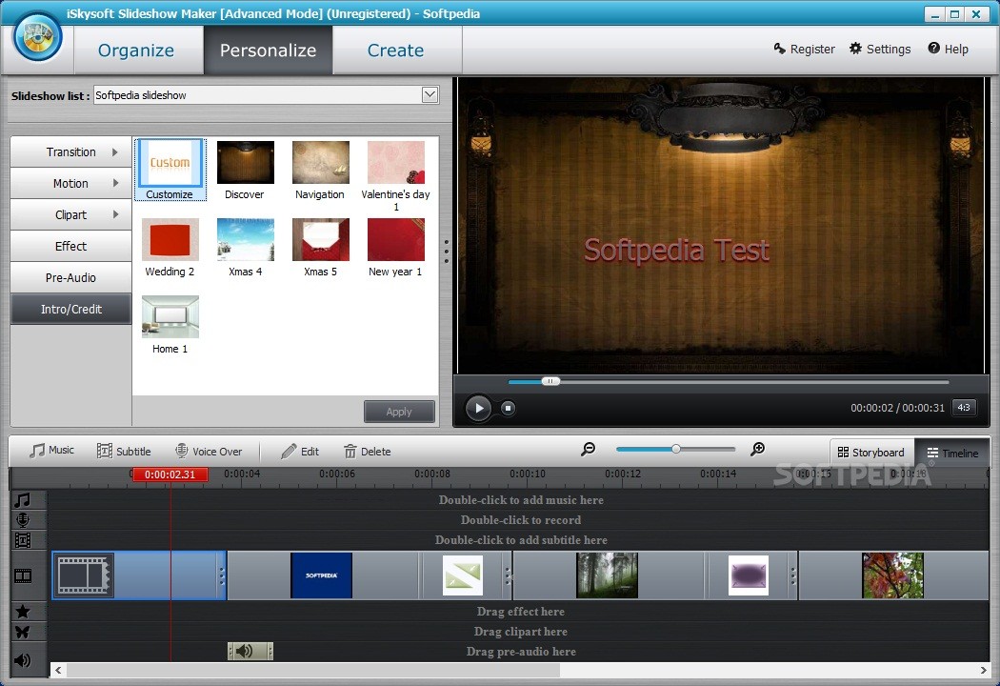Select the Home 1 template
This screenshot has height=686, width=1000.
(x=170, y=325)
